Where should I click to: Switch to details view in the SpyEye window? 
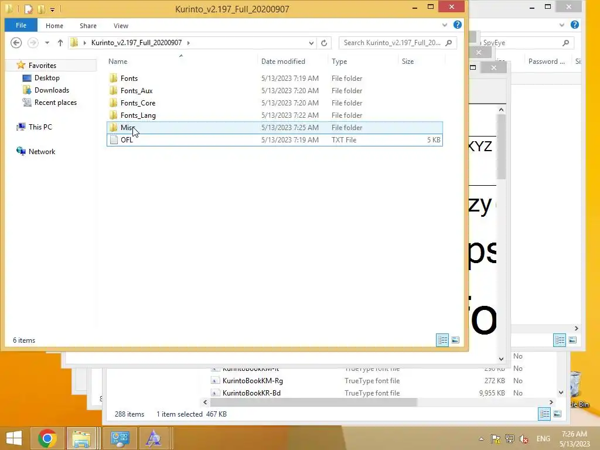(x=560, y=340)
